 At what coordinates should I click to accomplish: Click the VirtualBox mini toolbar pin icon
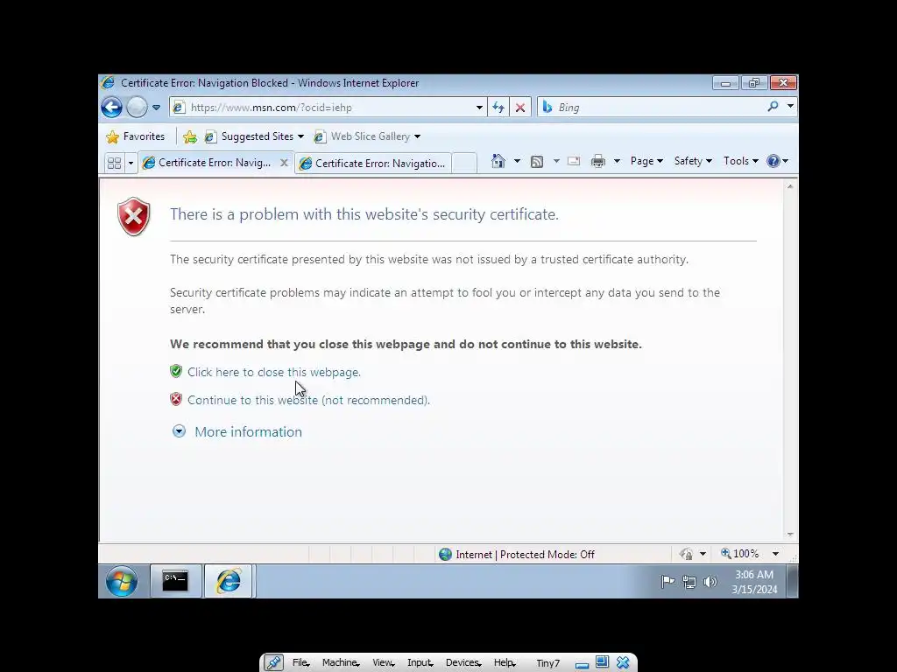point(274,663)
